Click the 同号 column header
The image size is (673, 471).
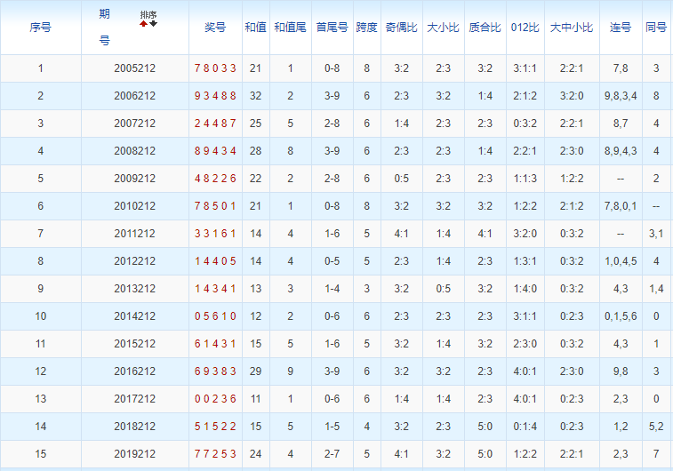point(656,28)
